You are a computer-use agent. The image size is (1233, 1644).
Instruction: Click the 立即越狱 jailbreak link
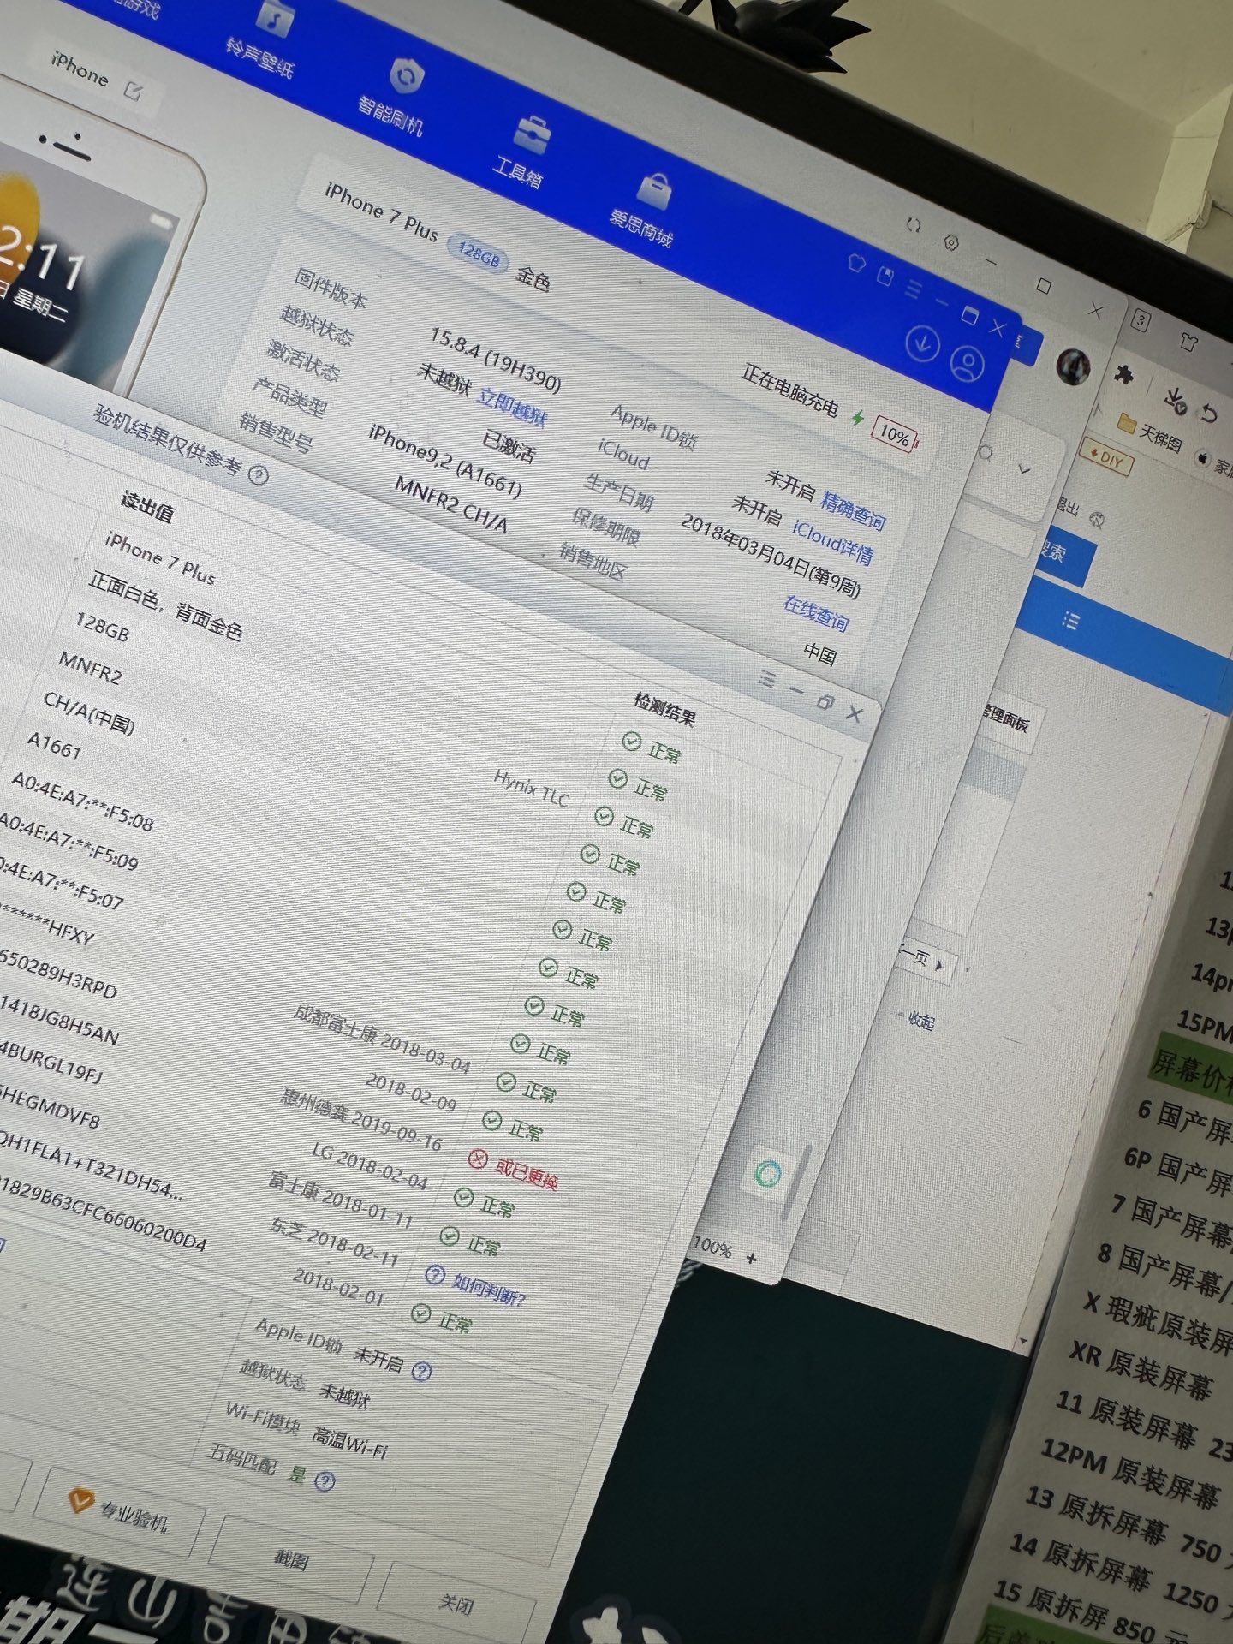coord(512,408)
